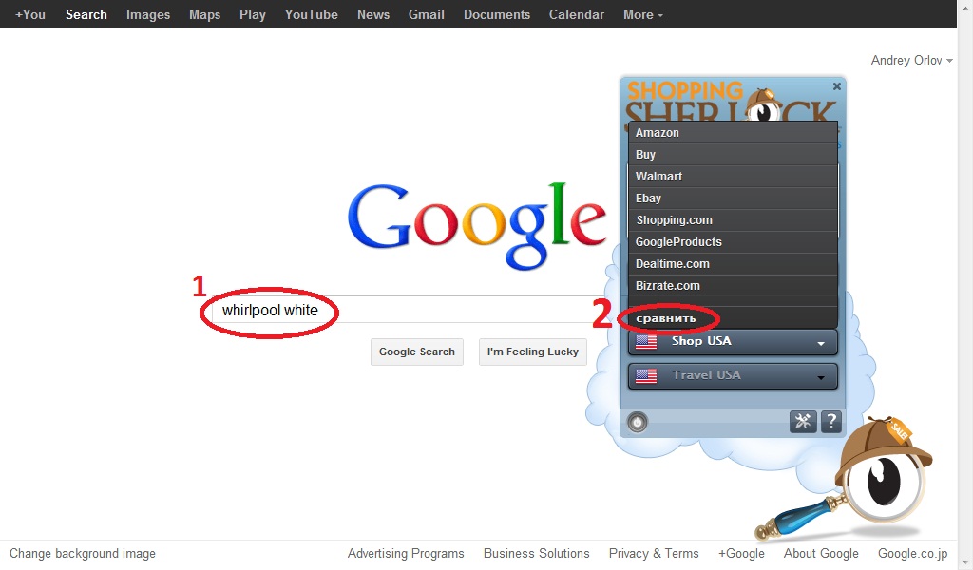Open the question mark help icon
Viewport: 973px width, 570px height.
pyautogui.click(x=830, y=422)
